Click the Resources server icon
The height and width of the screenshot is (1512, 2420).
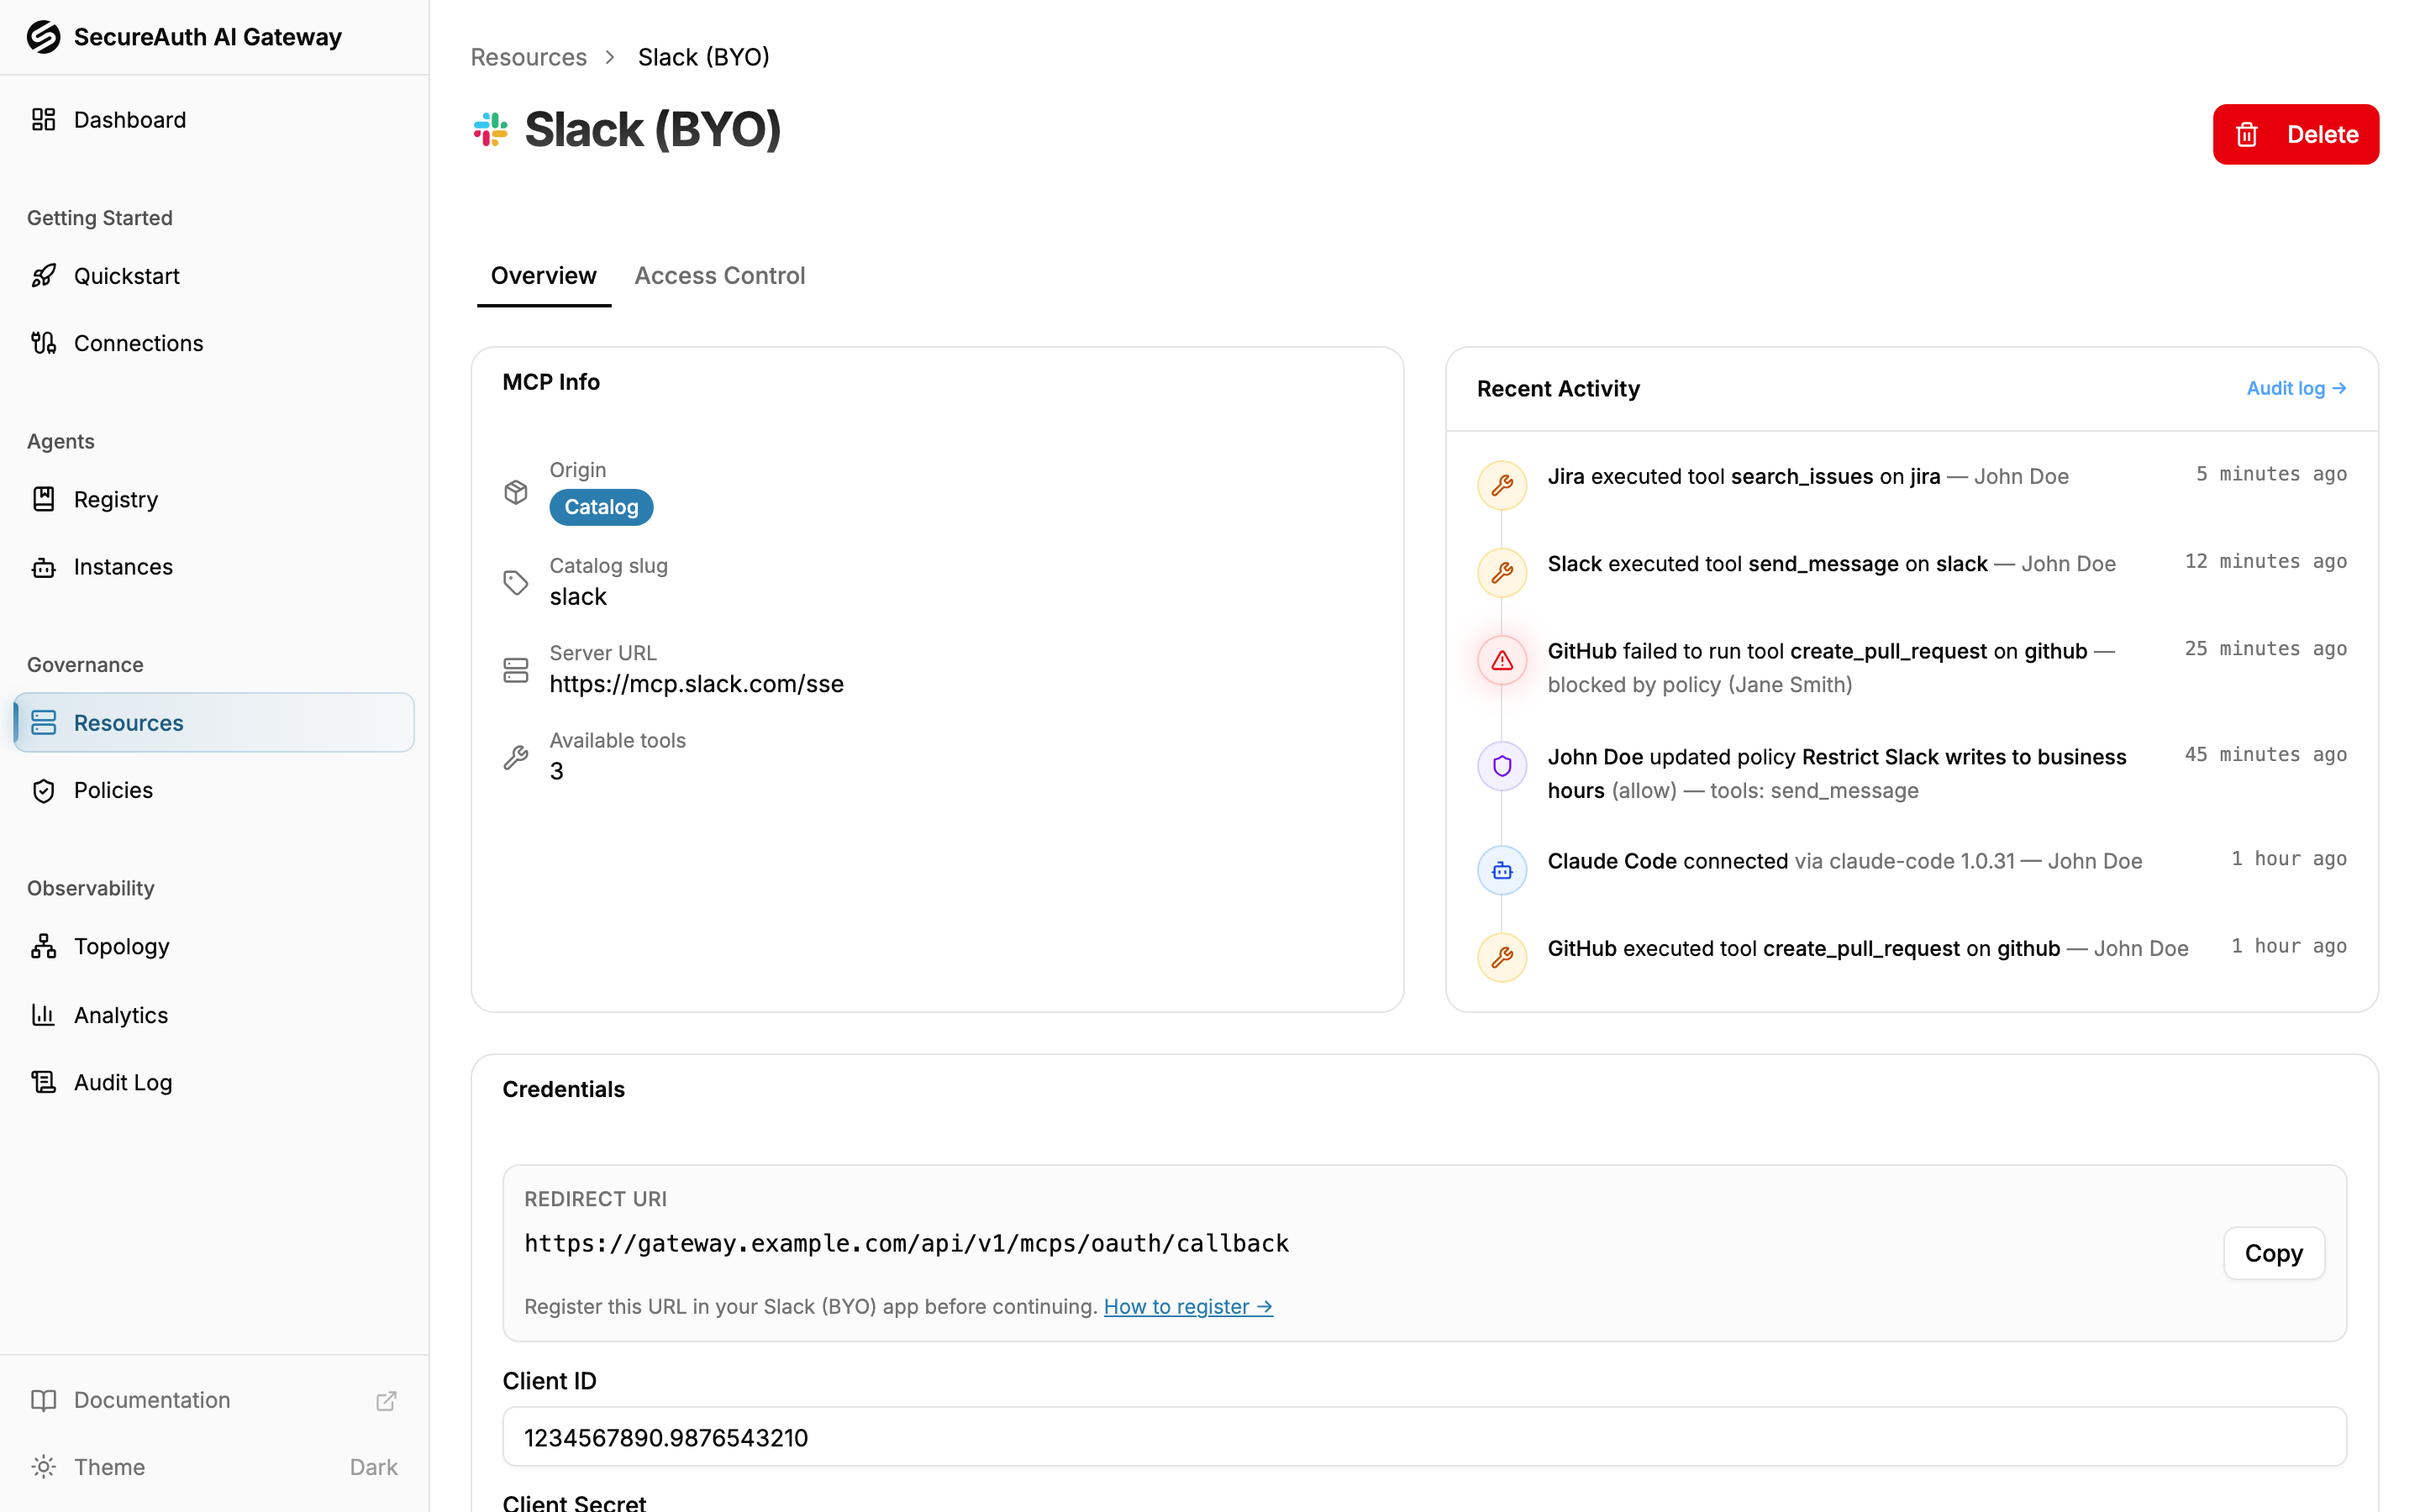pyautogui.click(x=43, y=723)
